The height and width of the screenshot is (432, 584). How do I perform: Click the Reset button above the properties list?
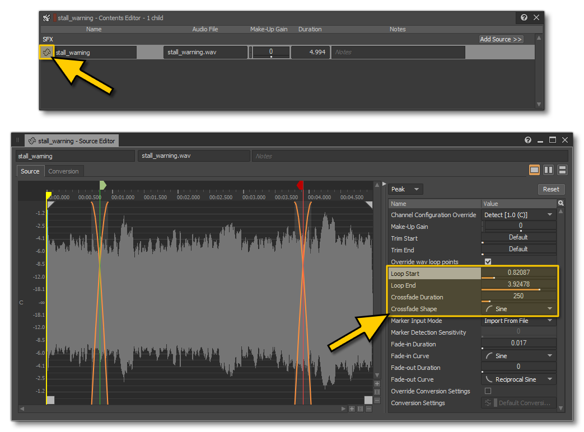tap(552, 189)
